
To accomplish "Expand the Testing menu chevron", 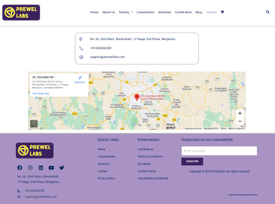I will [x=132, y=12].
